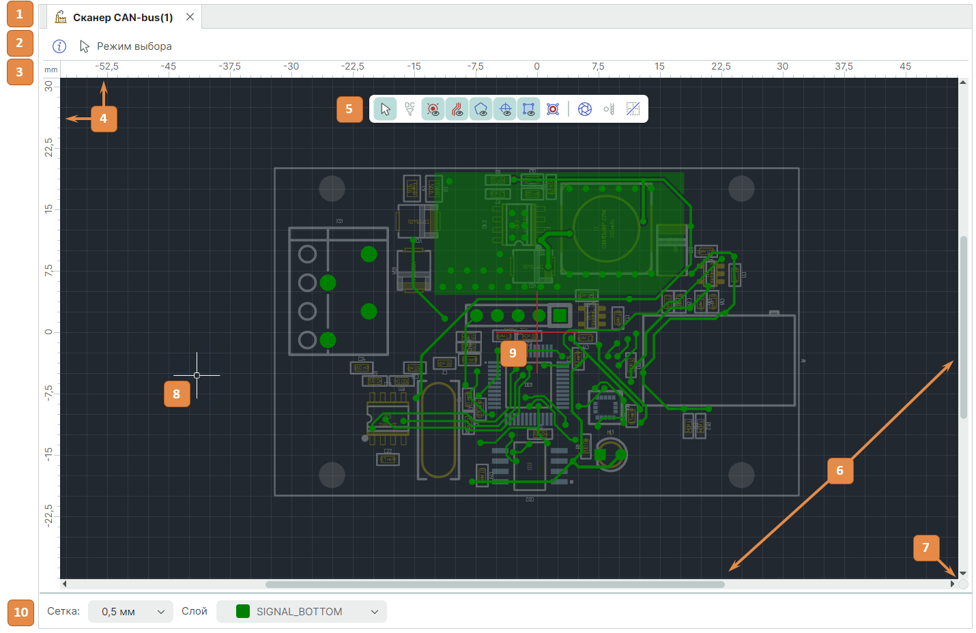The height and width of the screenshot is (633, 976).
Task: Click the mm units box at ruler corner
Action: click(51, 70)
